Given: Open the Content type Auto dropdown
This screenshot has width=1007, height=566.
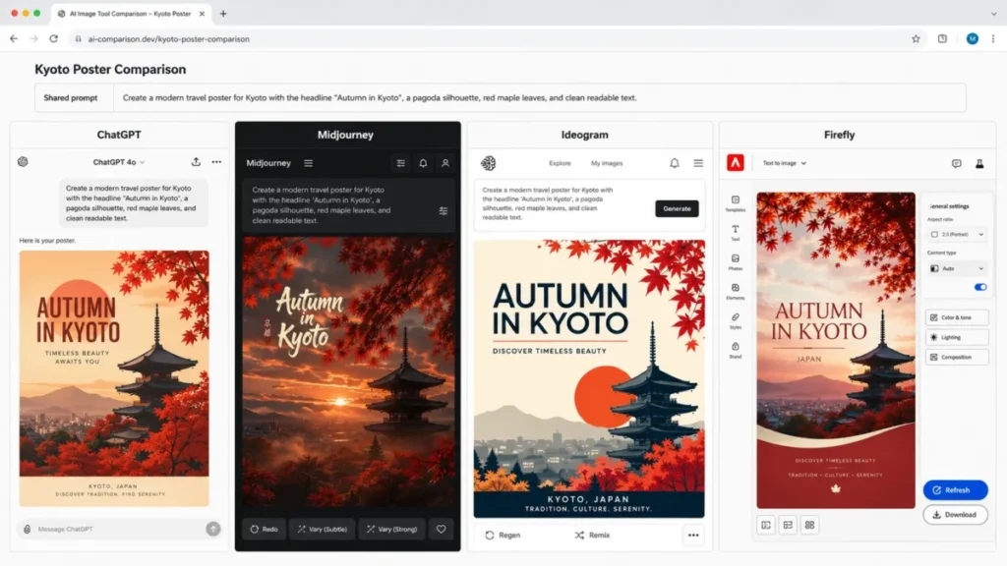Looking at the screenshot, I should 957,268.
